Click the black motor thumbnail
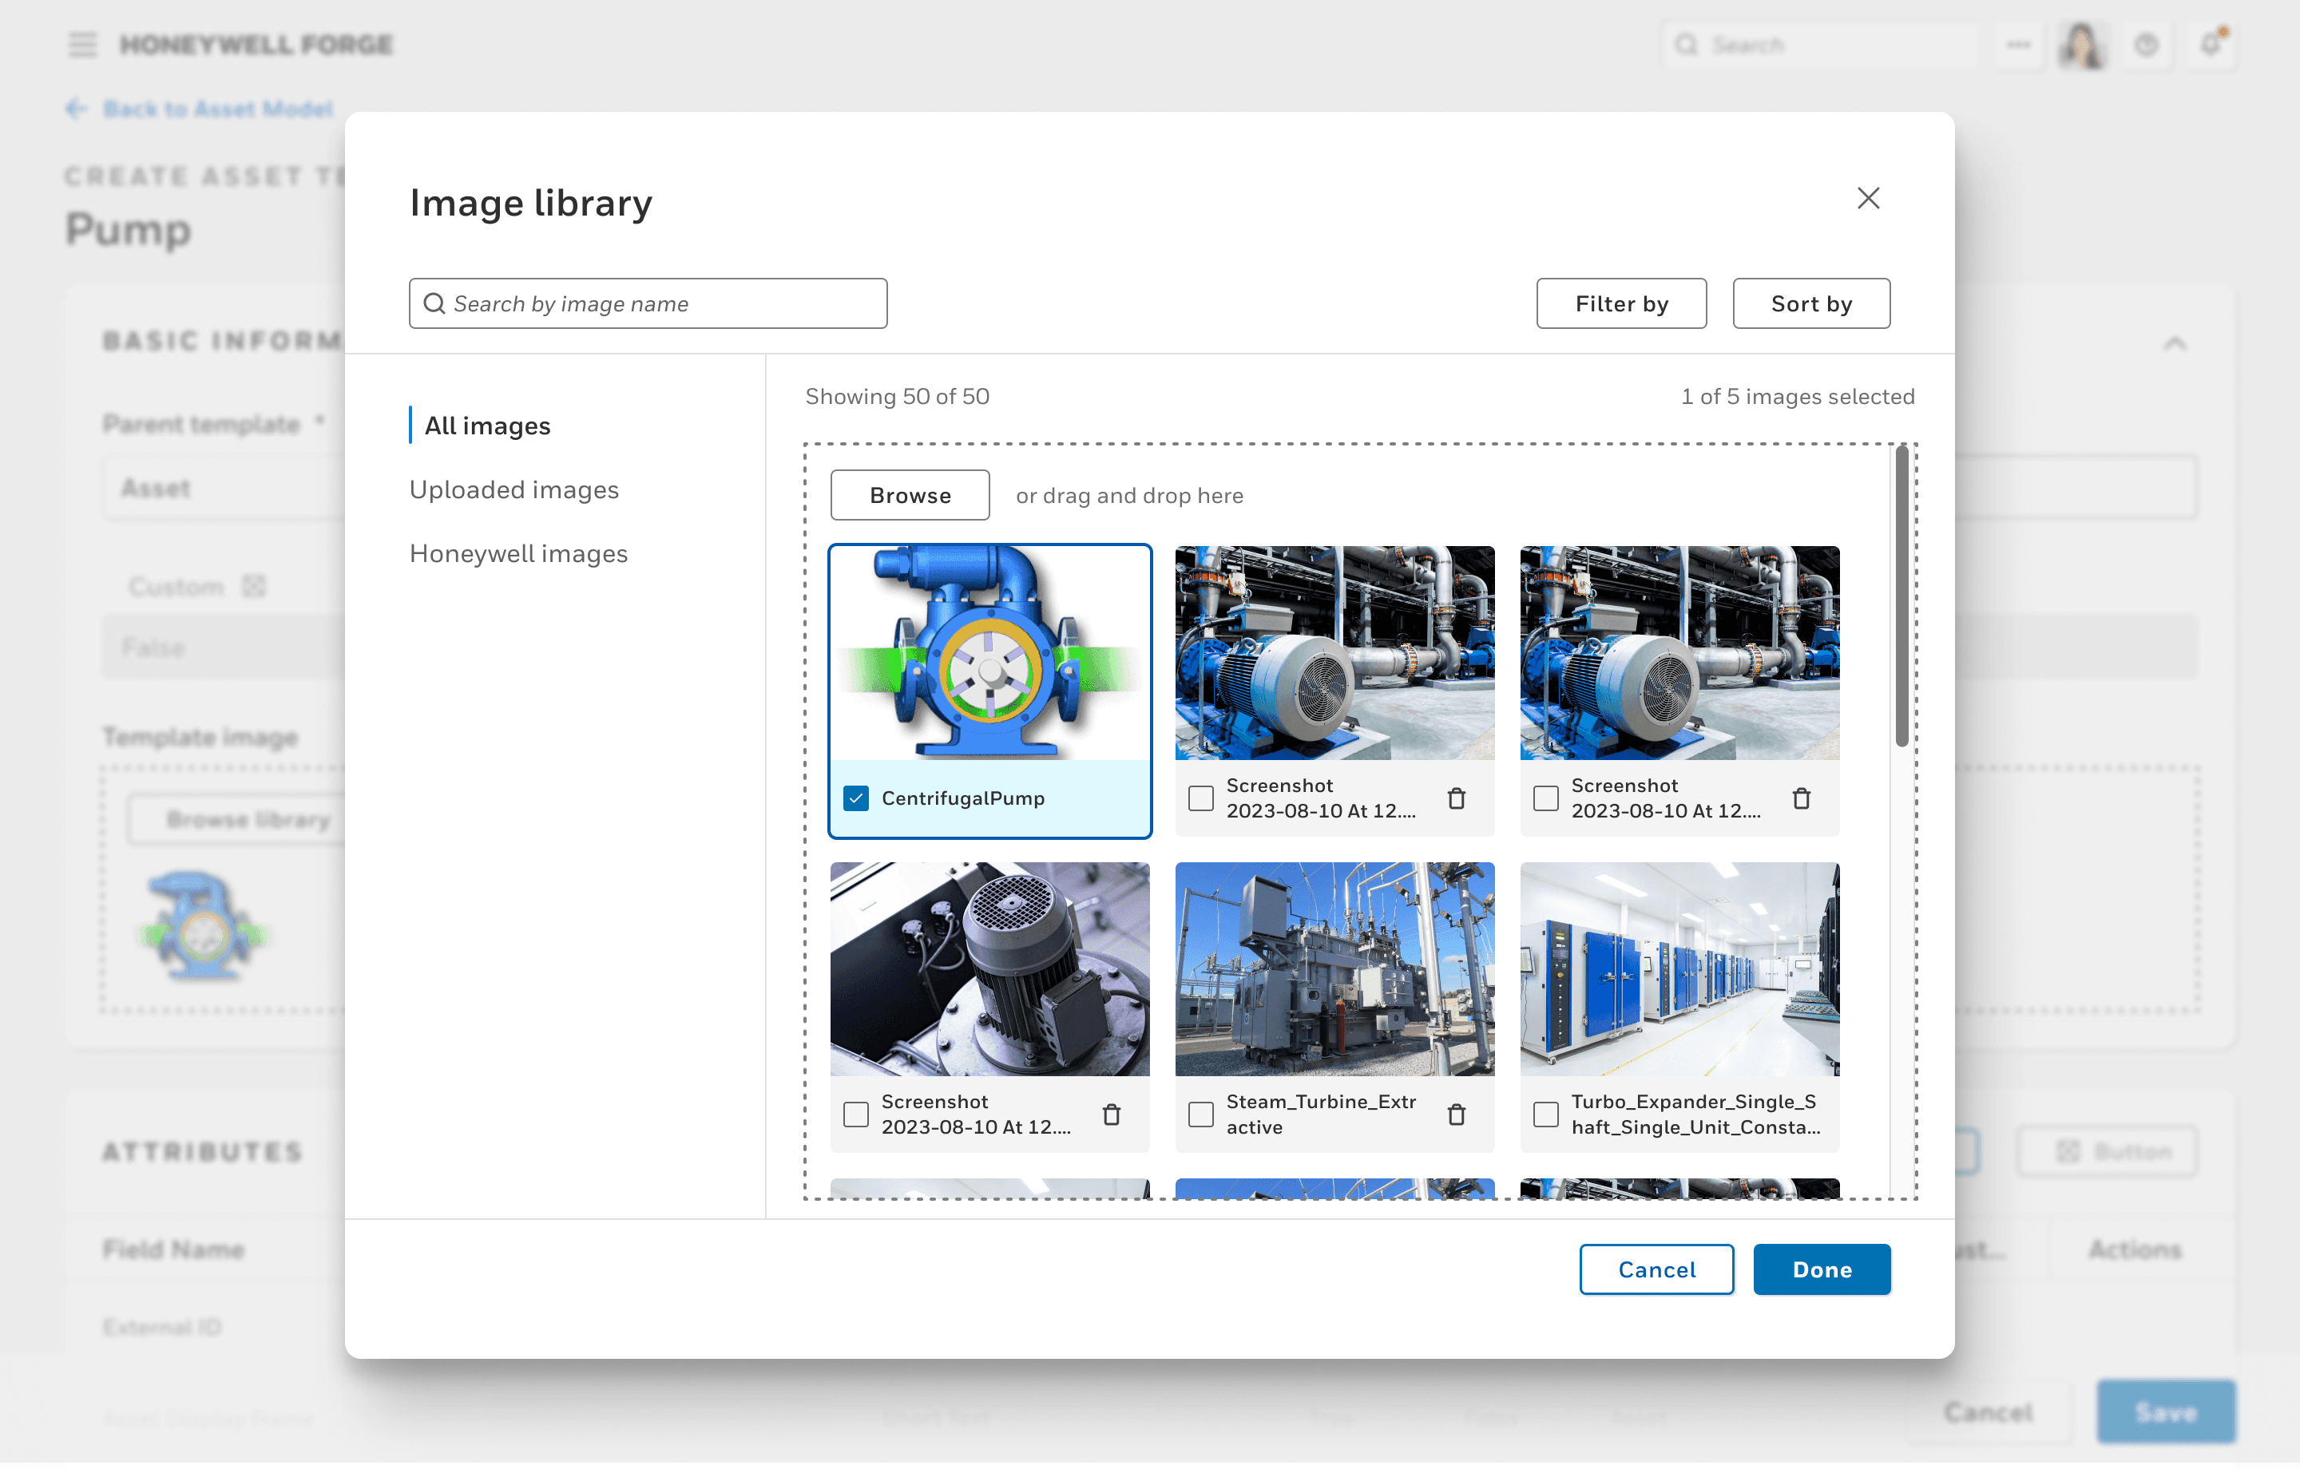The width and height of the screenshot is (2300, 1469). click(x=989, y=969)
